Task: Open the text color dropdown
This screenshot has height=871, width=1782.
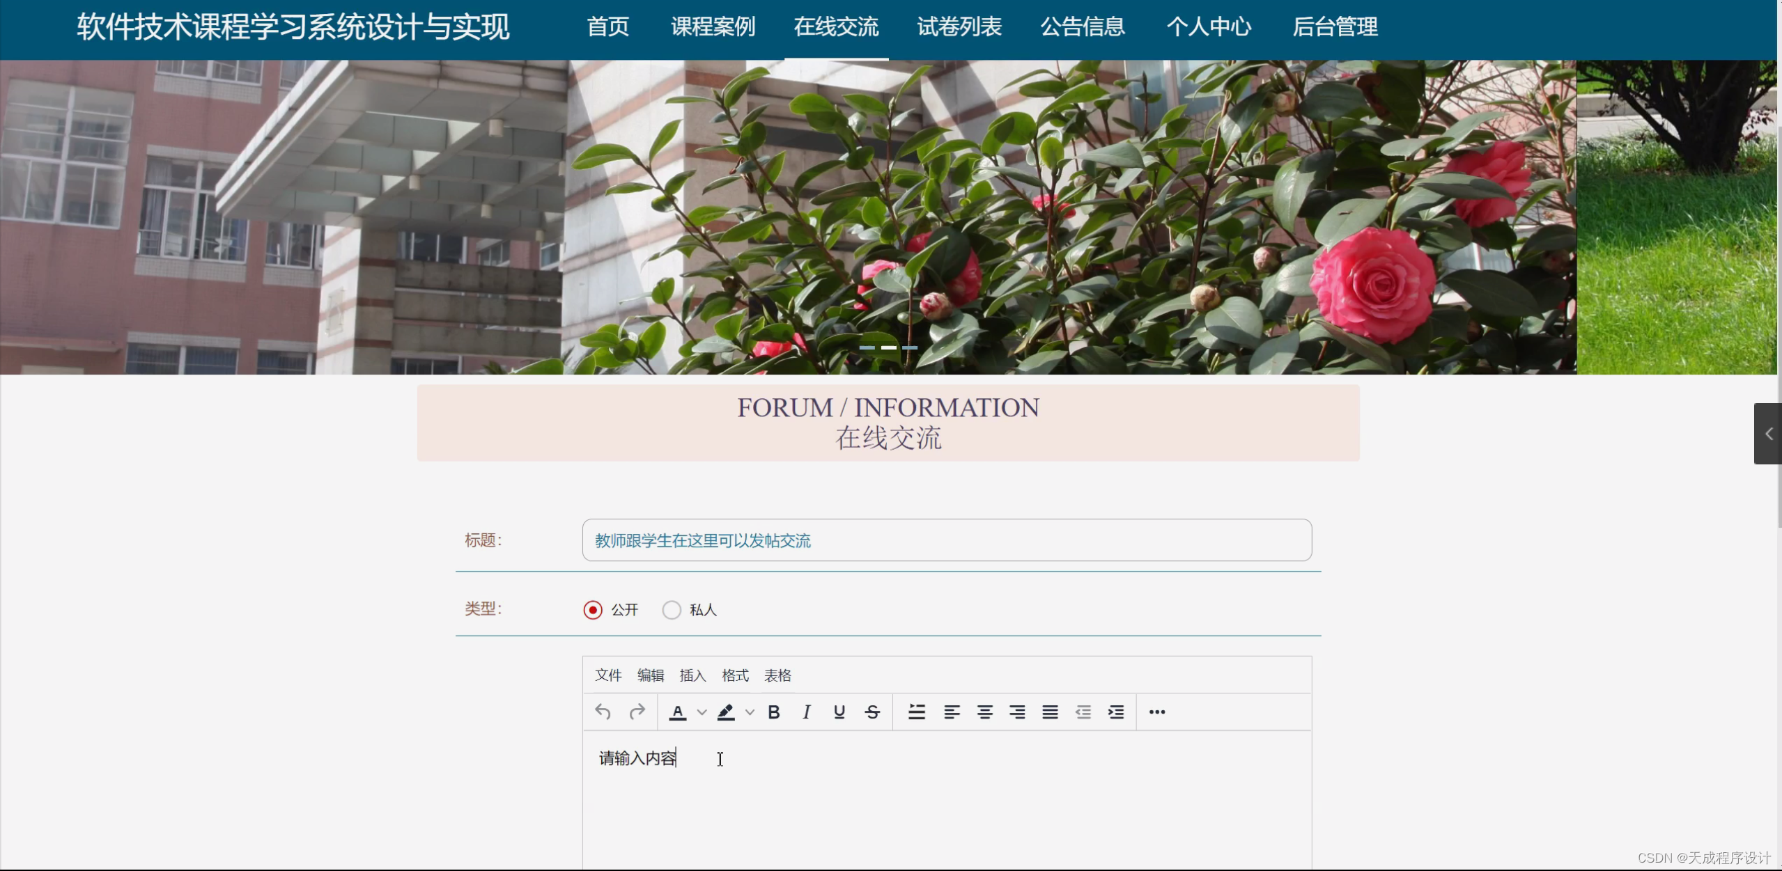Action: point(702,712)
